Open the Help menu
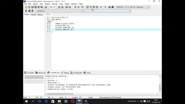 point(81,4)
